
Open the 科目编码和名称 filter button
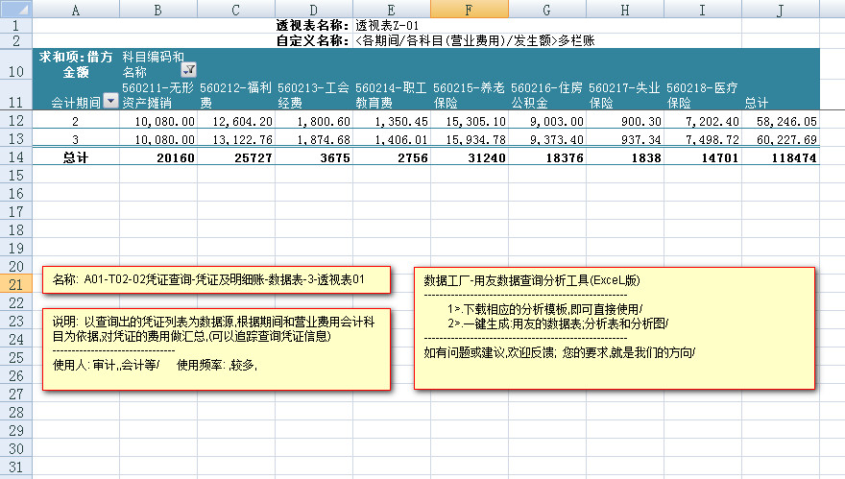187,70
